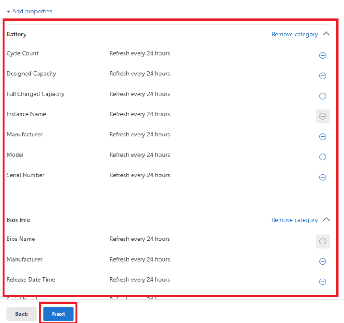344x323 pixels.
Task: Remove the Battery Serial Number property
Action: point(322,177)
